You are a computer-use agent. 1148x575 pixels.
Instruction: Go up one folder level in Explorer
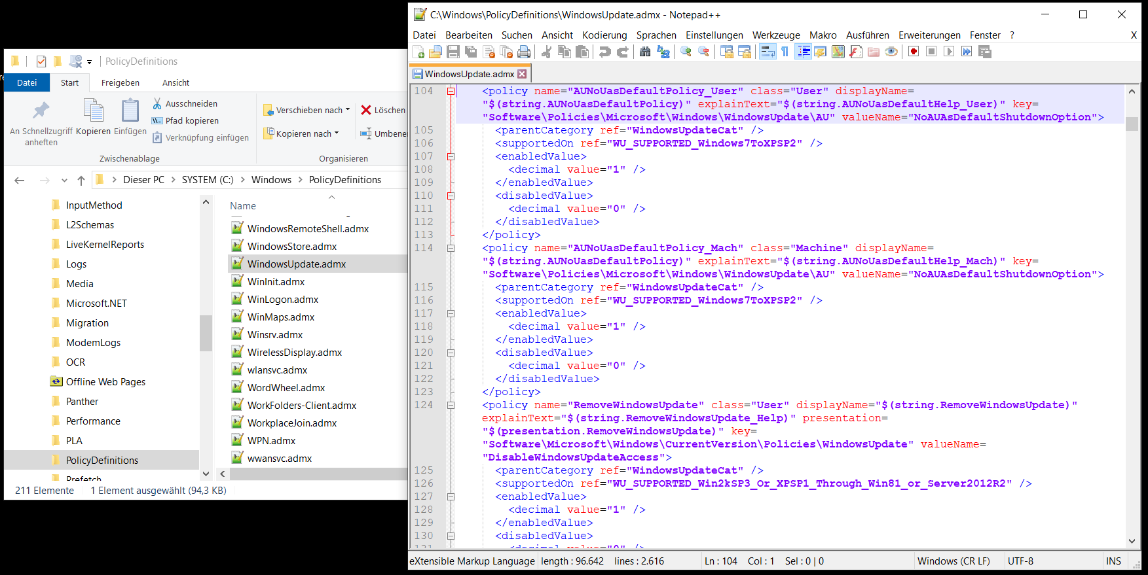click(81, 181)
